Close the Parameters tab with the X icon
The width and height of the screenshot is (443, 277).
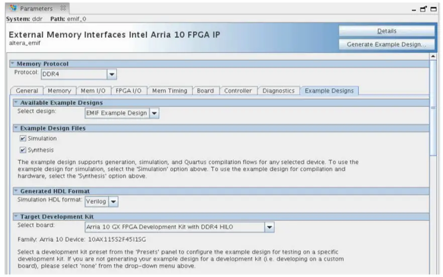point(63,8)
